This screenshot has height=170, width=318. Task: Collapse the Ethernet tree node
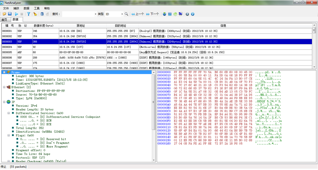[4, 87]
